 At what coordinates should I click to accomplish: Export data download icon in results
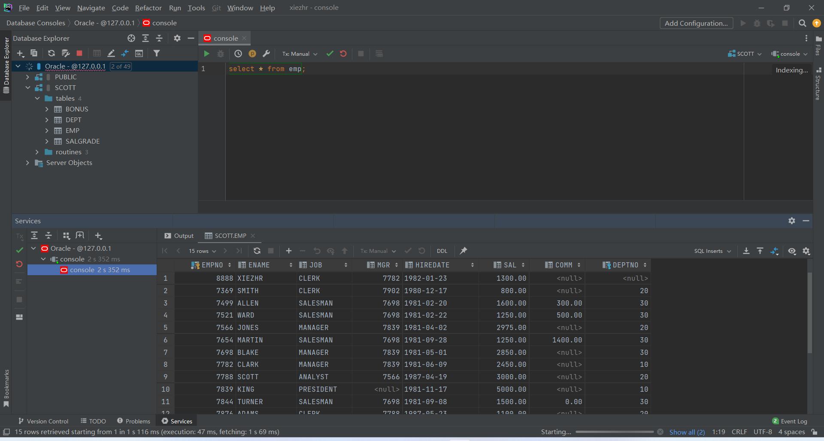coord(746,251)
